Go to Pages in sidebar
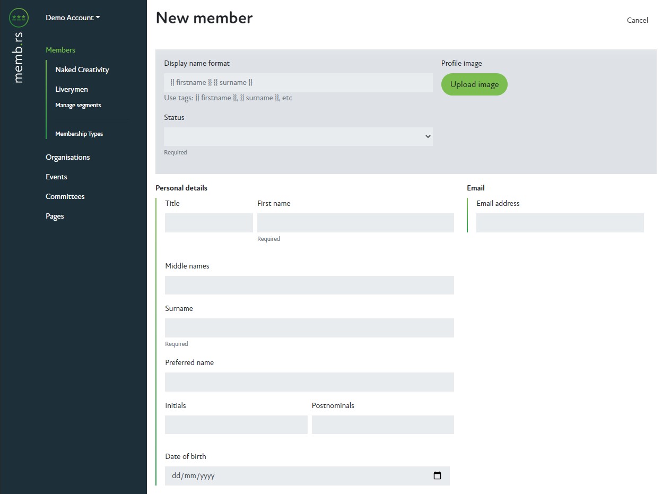662x494 pixels. [x=55, y=216]
